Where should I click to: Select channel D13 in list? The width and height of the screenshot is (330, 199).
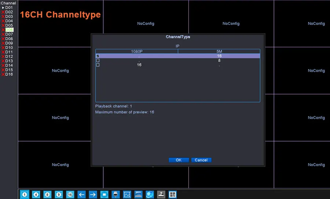(9, 61)
